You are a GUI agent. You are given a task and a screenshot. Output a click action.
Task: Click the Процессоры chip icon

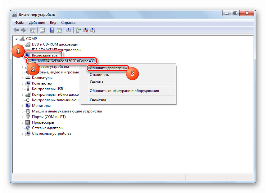click(28, 122)
